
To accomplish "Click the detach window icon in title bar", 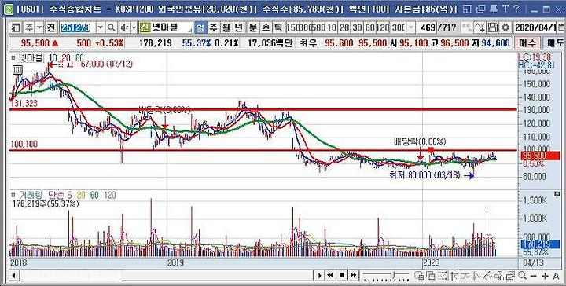I will click(x=480, y=9).
